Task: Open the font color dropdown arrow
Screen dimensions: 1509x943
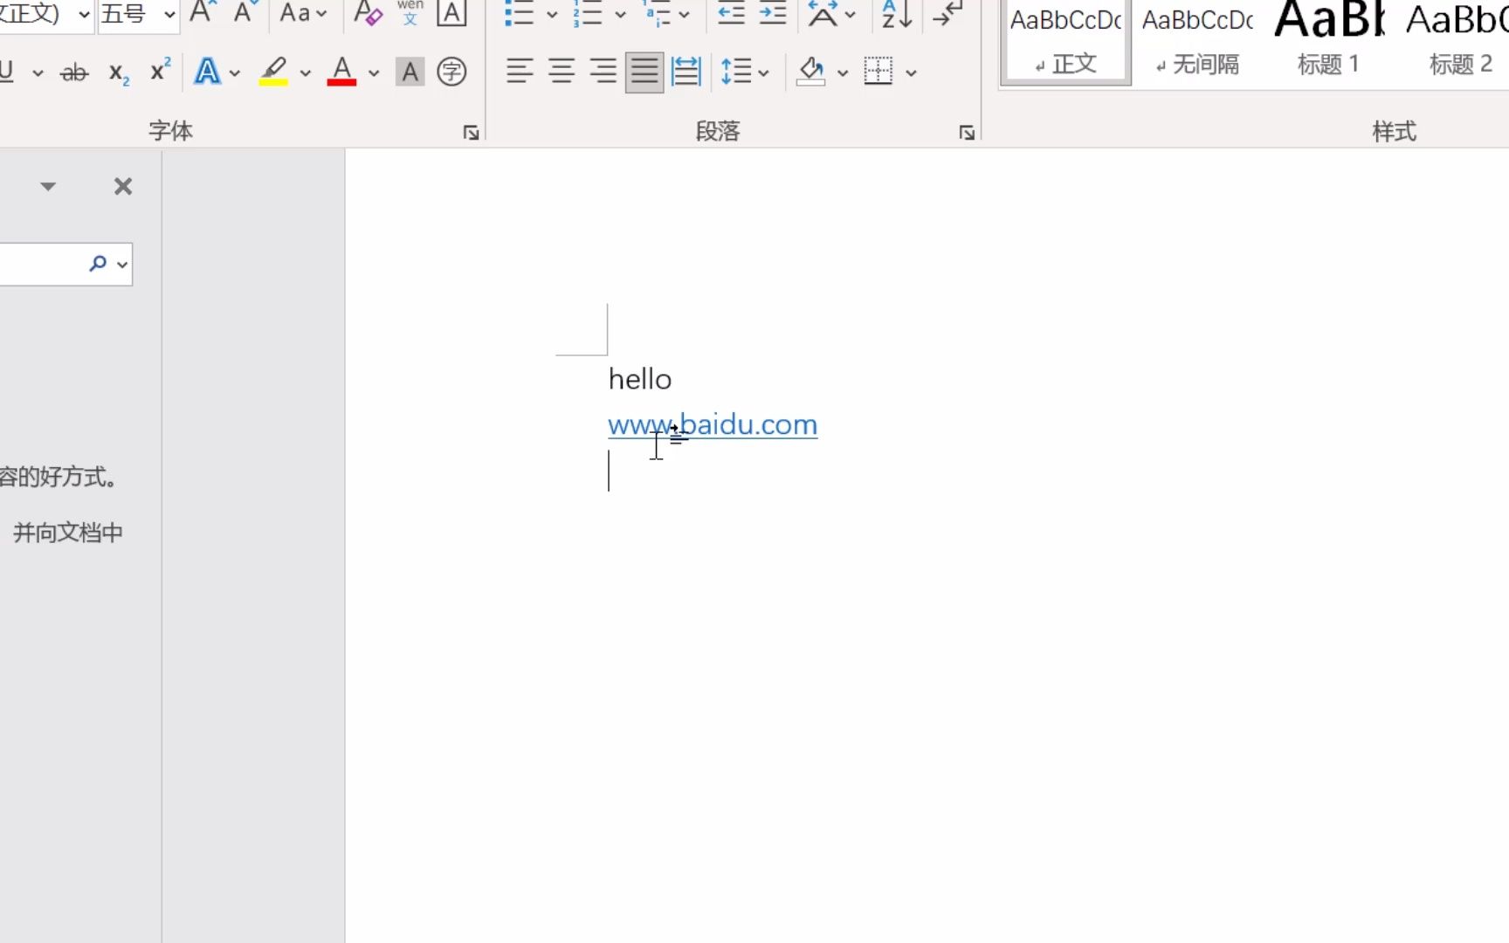Action: coord(374,73)
